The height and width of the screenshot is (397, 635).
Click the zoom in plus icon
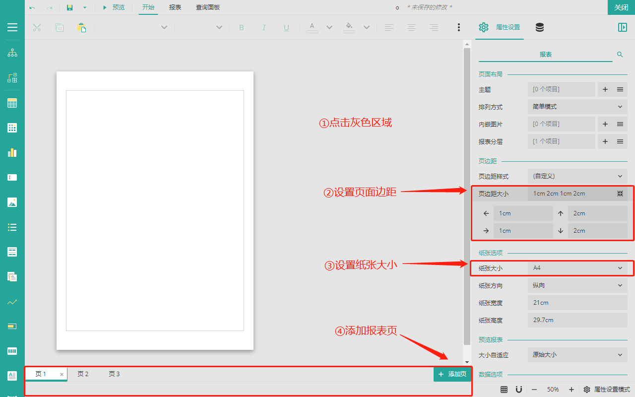(571, 390)
